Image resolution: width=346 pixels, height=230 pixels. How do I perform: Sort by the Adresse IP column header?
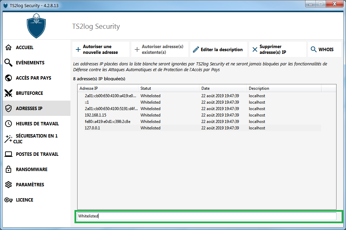pos(108,88)
